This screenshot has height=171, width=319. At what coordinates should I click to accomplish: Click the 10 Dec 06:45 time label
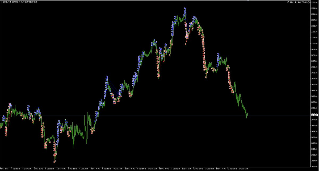click(130, 169)
